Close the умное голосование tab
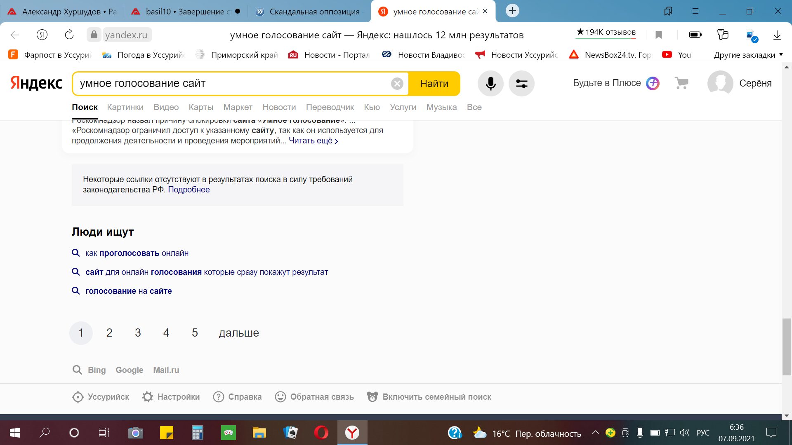The image size is (792, 445). point(485,12)
